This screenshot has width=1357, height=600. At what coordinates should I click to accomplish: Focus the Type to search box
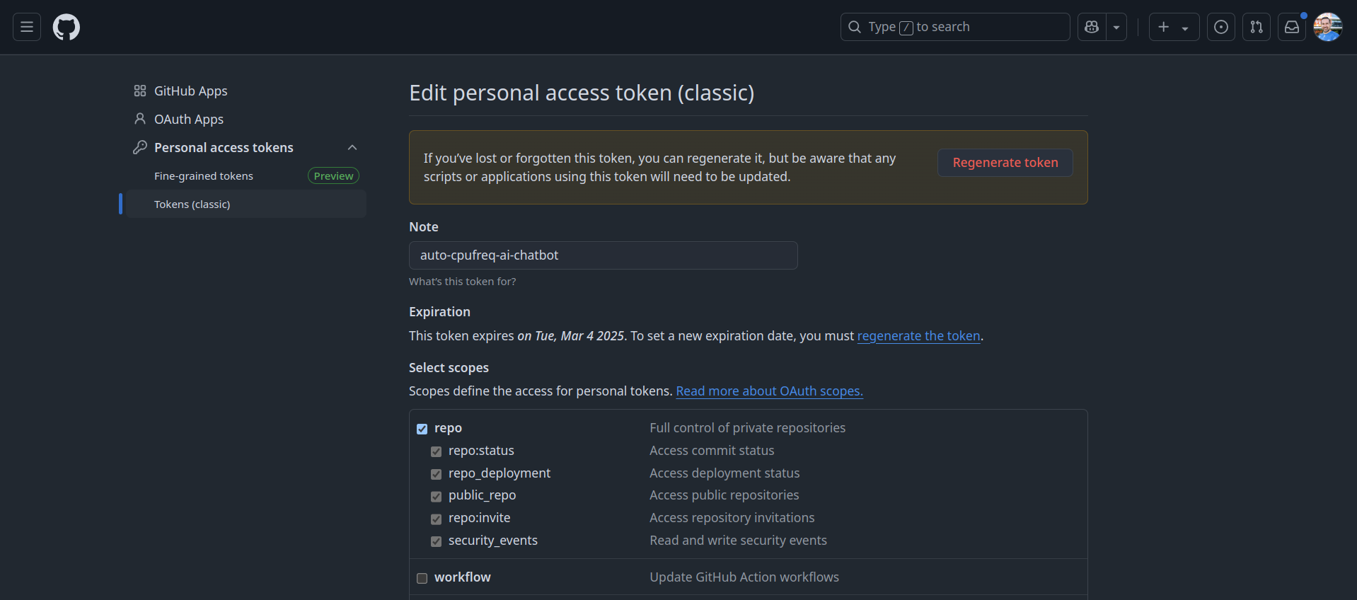pyautogui.click(x=955, y=27)
